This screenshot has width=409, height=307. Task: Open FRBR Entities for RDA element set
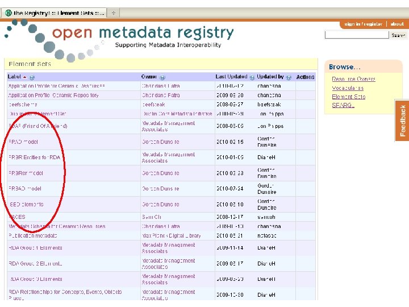[x=35, y=157]
